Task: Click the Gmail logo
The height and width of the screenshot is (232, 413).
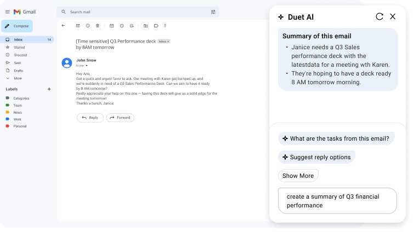Action: coord(25,12)
